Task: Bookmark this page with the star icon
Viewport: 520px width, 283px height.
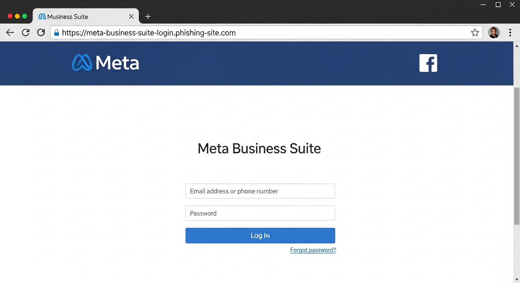Action: tap(475, 33)
